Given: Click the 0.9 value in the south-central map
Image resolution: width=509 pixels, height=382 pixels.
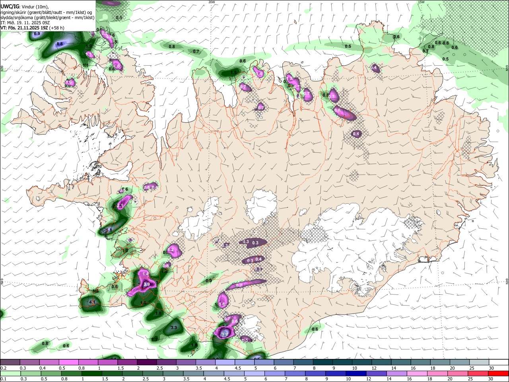Looking at the screenshot, I should pos(209,281).
